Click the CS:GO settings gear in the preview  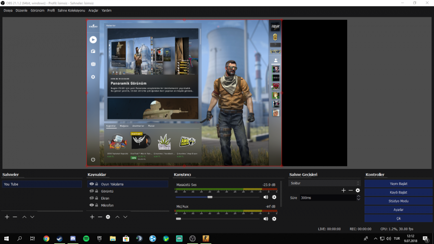(x=93, y=77)
